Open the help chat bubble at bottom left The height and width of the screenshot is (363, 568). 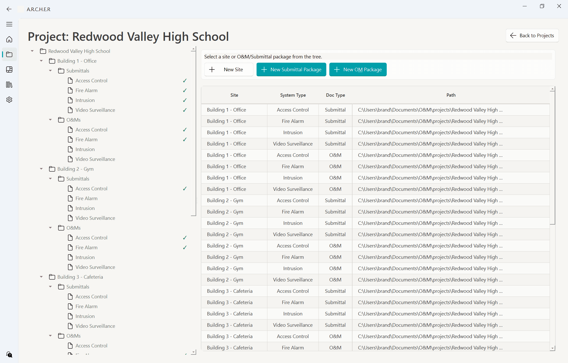9,355
